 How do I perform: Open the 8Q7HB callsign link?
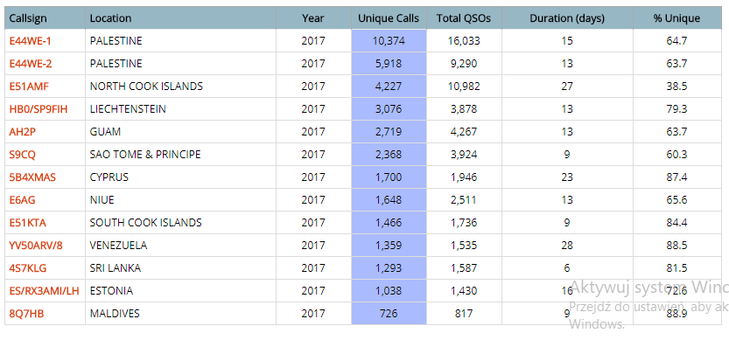point(26,314)
